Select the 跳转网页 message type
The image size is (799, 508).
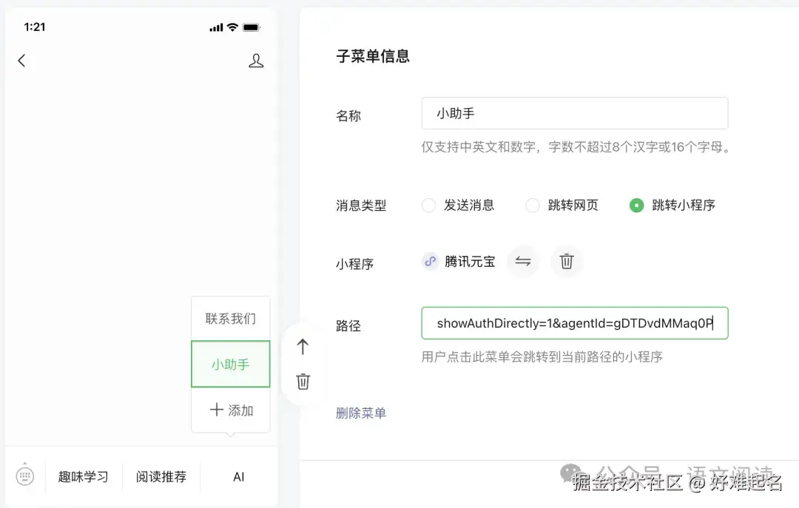click(533, 206)
